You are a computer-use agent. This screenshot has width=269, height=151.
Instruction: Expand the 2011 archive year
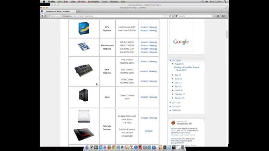coord(170,102)
